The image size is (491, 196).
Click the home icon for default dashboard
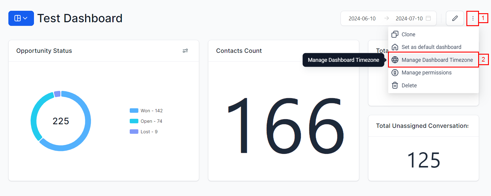point(395,47)
